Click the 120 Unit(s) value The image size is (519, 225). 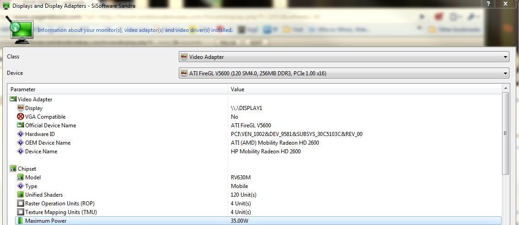pos(243,194)
